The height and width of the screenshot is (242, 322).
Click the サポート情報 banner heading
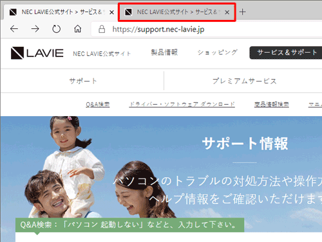pyautogui.click(x=245, y=143)
